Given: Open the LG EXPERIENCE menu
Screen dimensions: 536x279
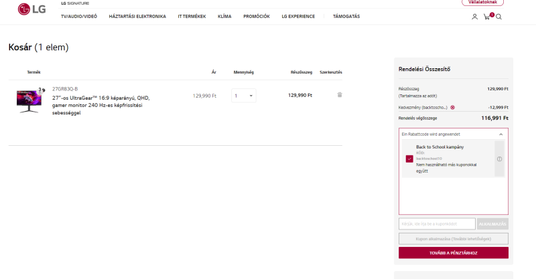Looking at the screenshot, I should coord(298,16).
